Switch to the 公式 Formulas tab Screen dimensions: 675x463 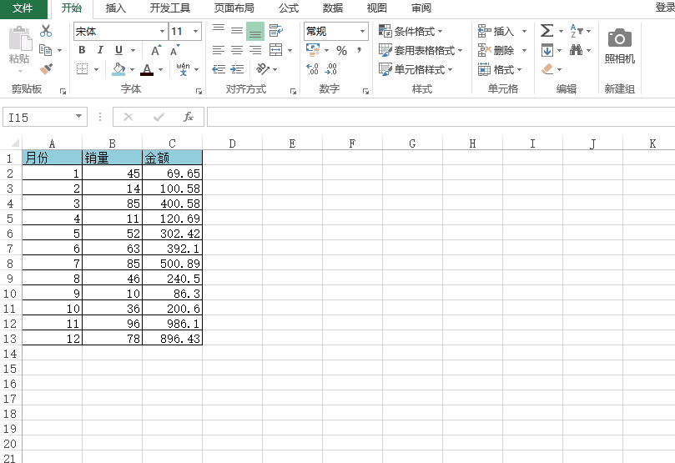coord(289,8)
